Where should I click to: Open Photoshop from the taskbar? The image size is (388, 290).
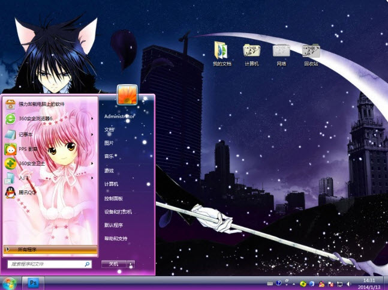click(34, 283)
